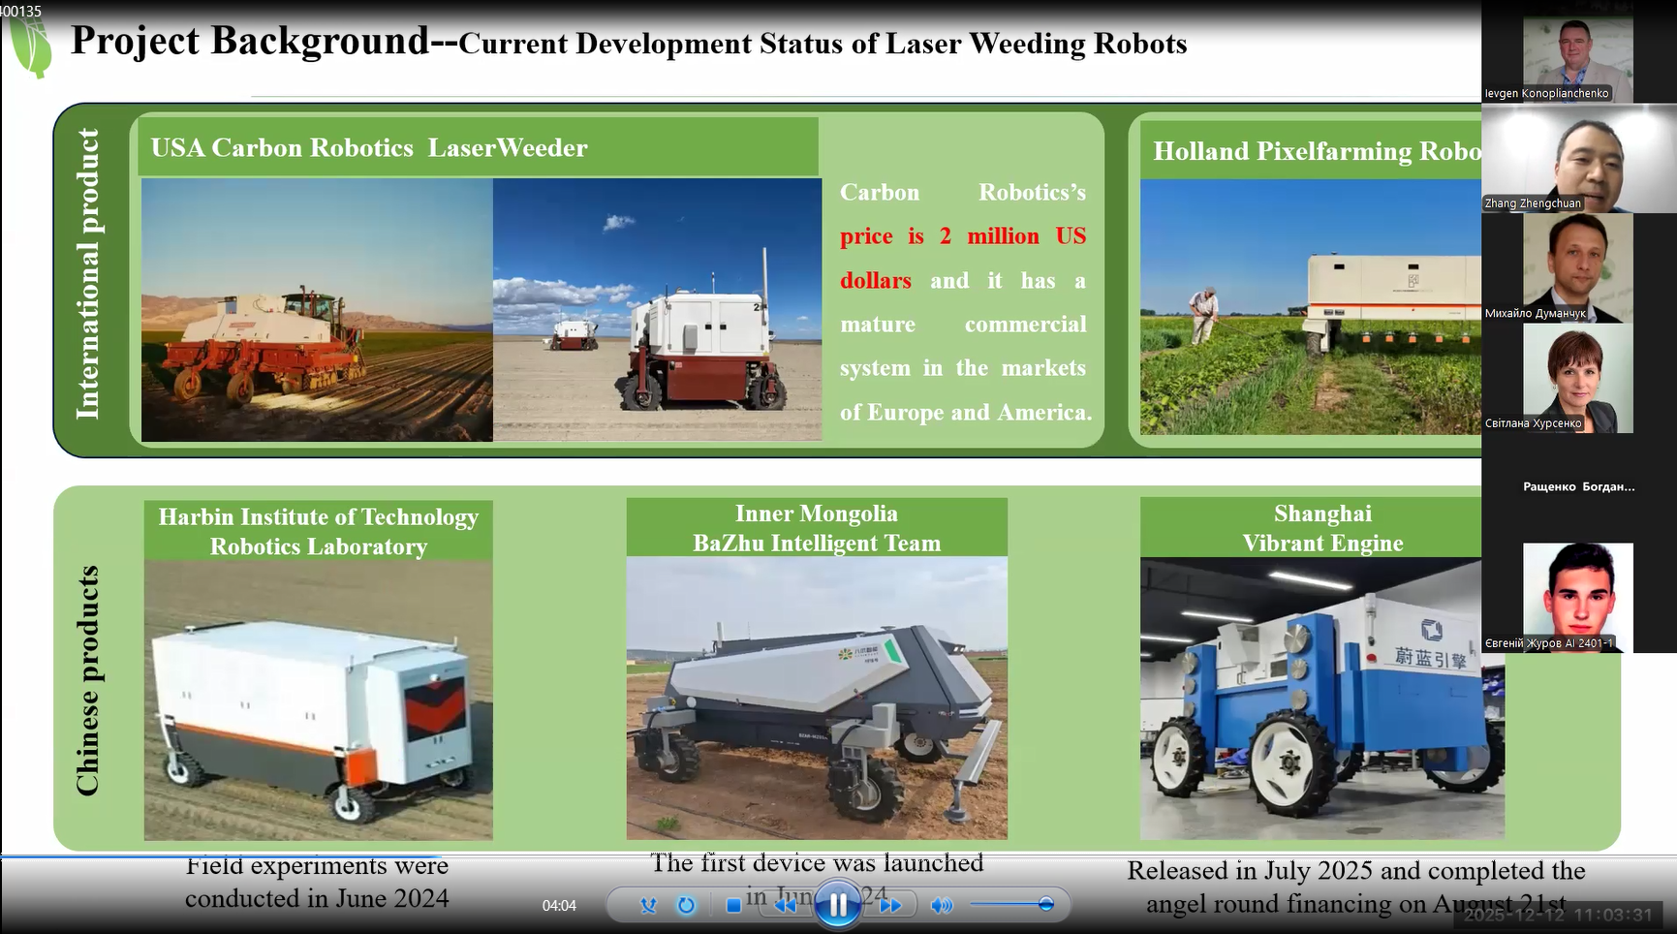1677x934 pixels.
Task: Pause the video with the round button
Action: click(x=837, y=905)
